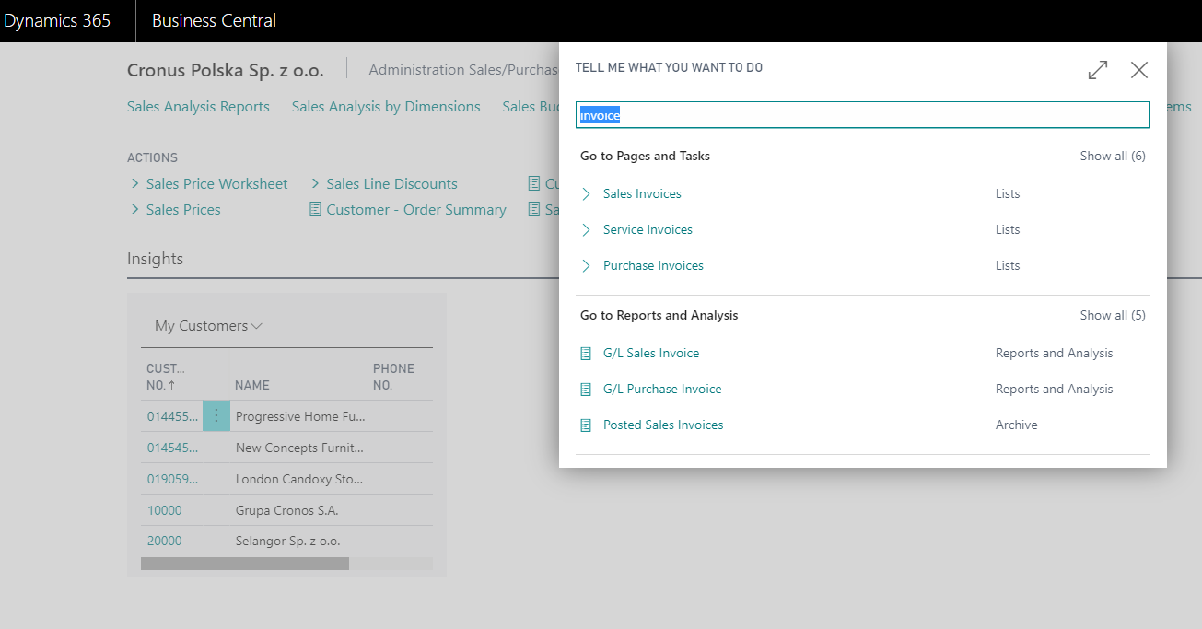Open customer number starting with 014545

[172, 448]
